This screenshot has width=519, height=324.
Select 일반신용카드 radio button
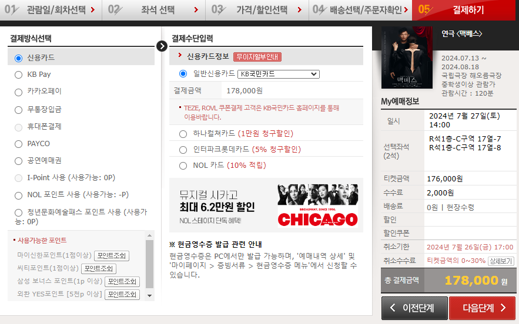183,74
